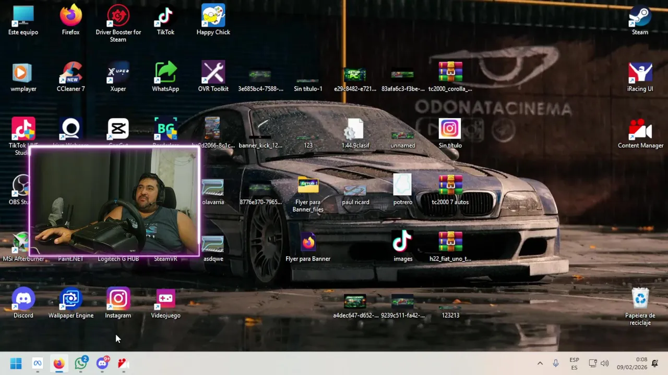Open Content Manager taskbar icon

click(124, 363)
